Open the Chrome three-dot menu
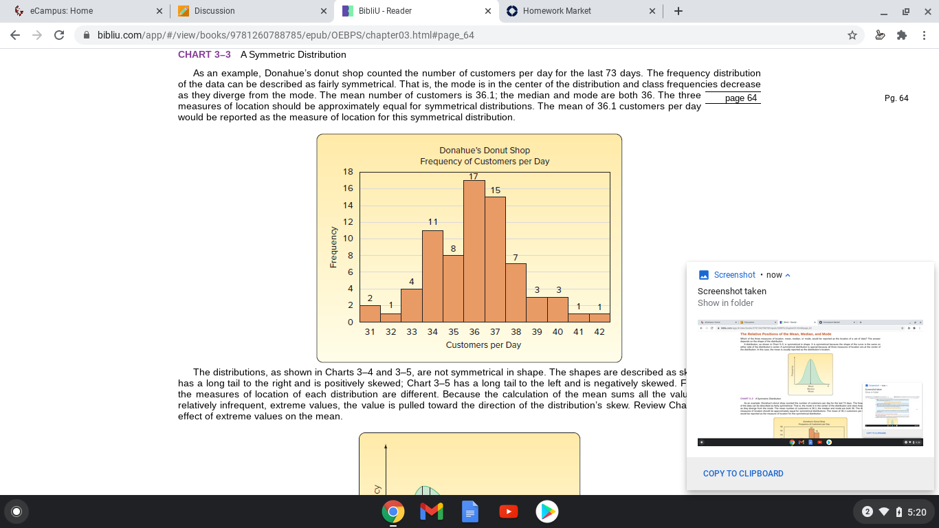 click(x=924, y=35)
